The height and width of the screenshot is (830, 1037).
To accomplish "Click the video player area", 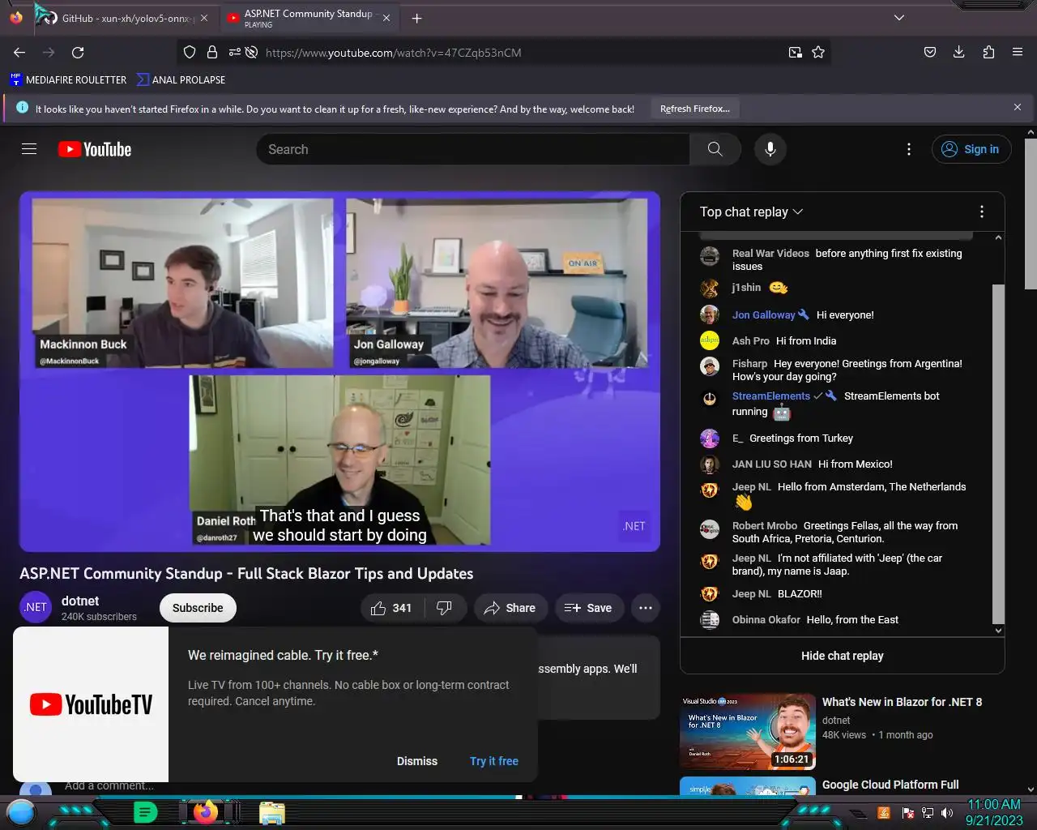I will tap(339, 371).
